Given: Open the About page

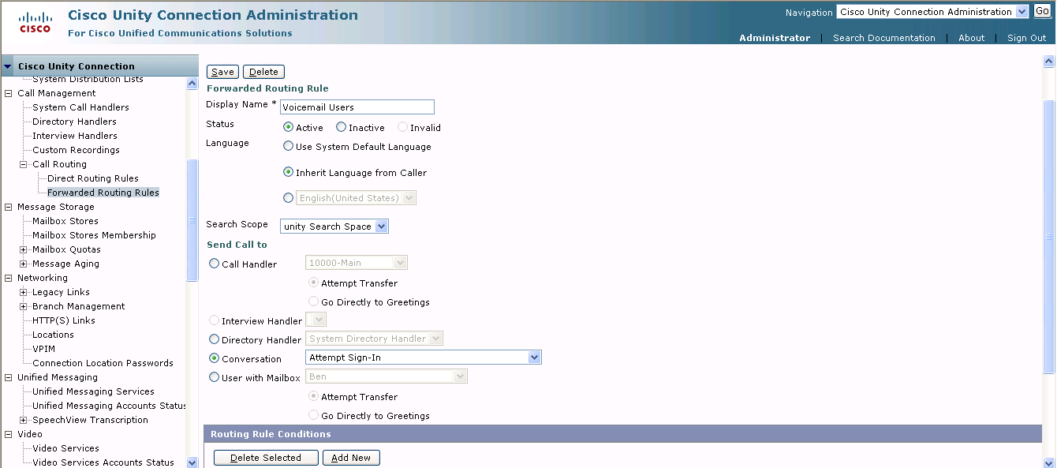Looking at the screenshot, I should (972, 38).
